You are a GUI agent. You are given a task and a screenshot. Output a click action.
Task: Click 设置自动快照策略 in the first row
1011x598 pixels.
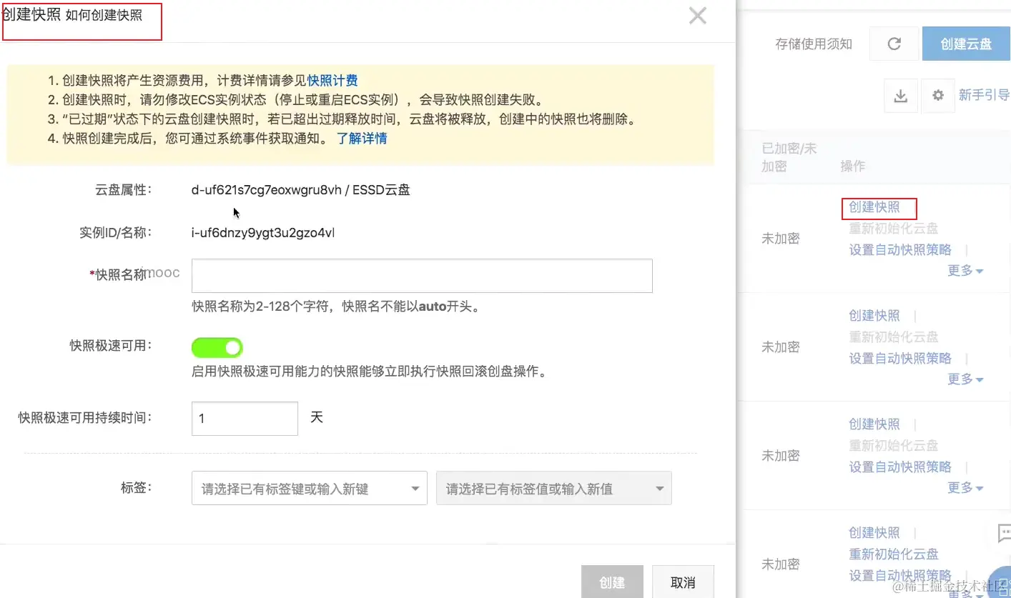click(x=900, y=250)
